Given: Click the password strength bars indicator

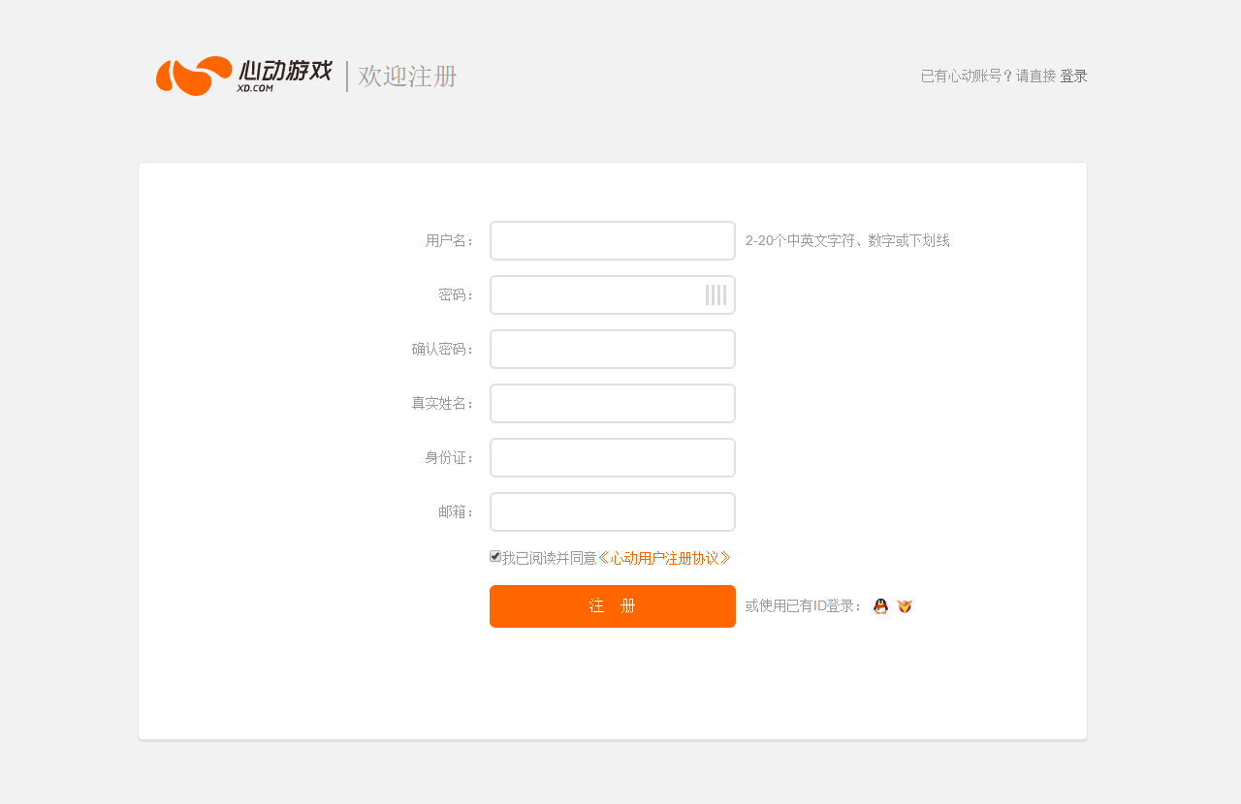Looking at the screenshot, I should [x=716, y=295].
